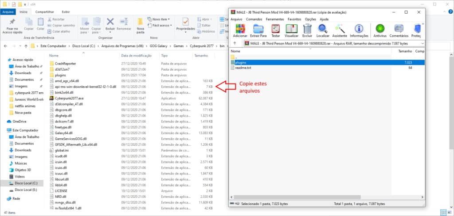Sort by Data de modificação column header
Viewport: 454px width, 216px height.
tap(137, 55)
